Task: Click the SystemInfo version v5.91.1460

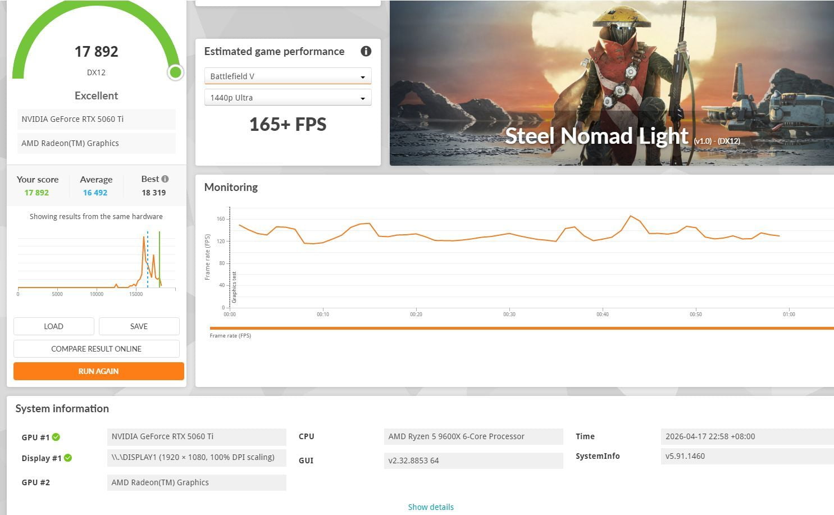Action: (x=748, y=456)
